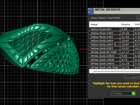This screenshot has width=140, height=105.
Task: Click the Metal column header
Action: tap(104, 24)
